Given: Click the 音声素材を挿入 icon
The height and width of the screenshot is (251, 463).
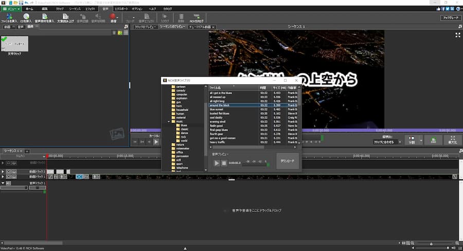Looking at the screenshot, I should pyautogui.click(x=44, y=16).
